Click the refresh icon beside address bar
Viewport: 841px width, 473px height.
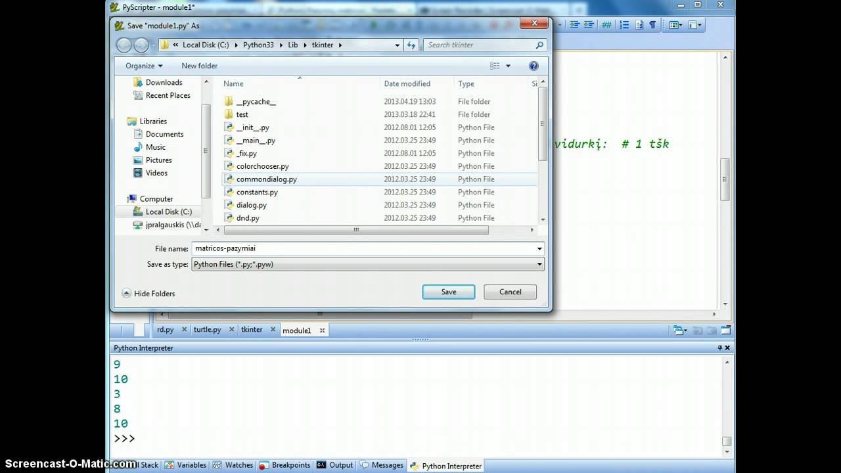[x=412, y=45]
